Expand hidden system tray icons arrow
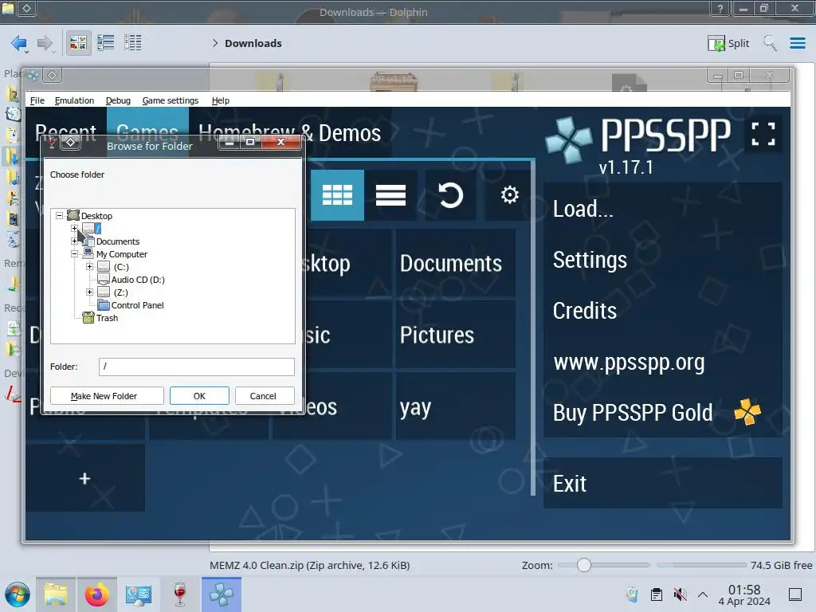 pos(703,594)
